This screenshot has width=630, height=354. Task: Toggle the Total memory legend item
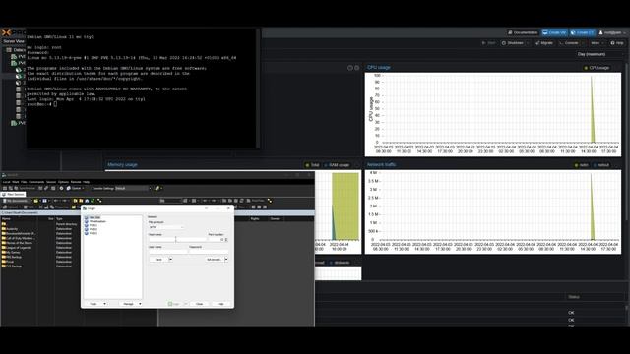click(x=312, y=165)
